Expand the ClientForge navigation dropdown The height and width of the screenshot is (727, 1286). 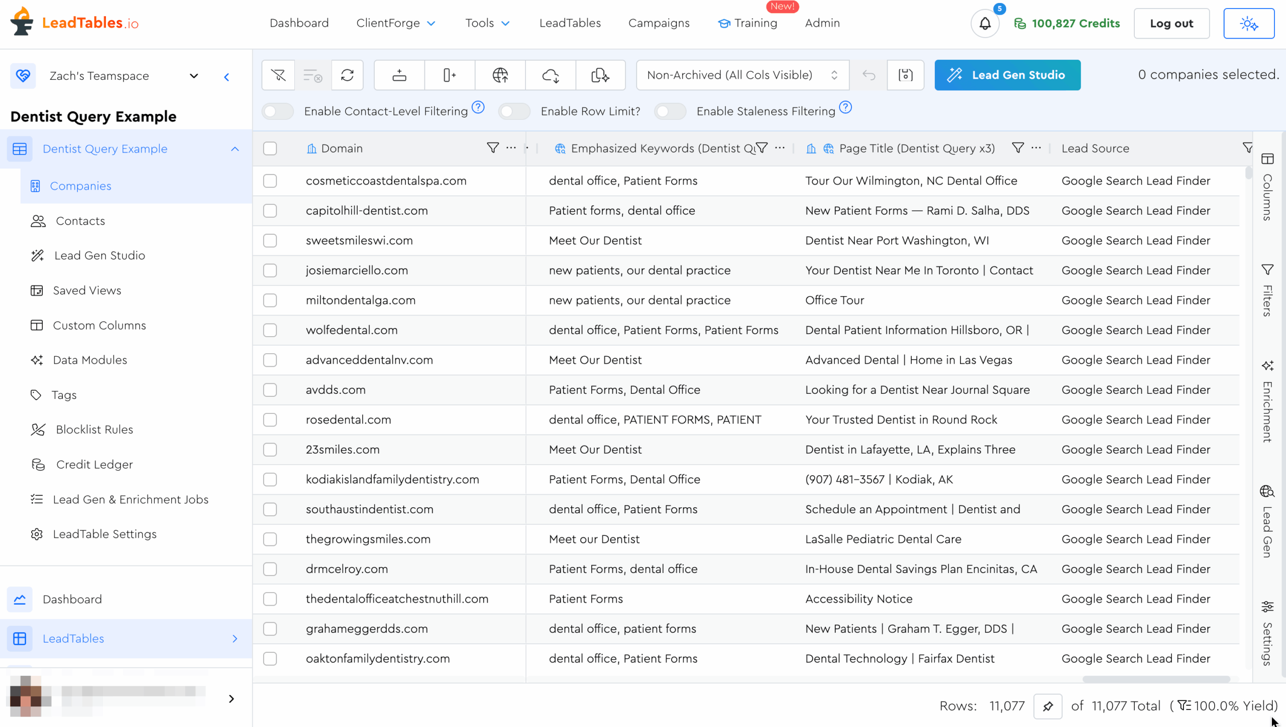tap(395, 23)
